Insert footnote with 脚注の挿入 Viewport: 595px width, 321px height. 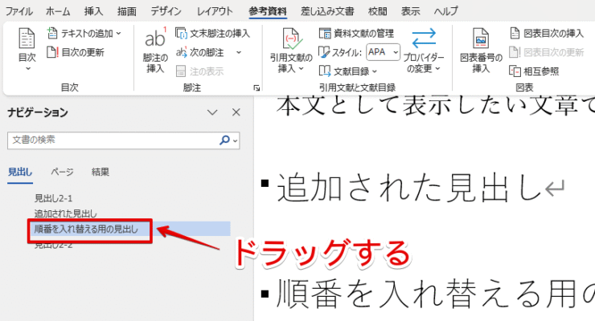[x=155, y=50]
